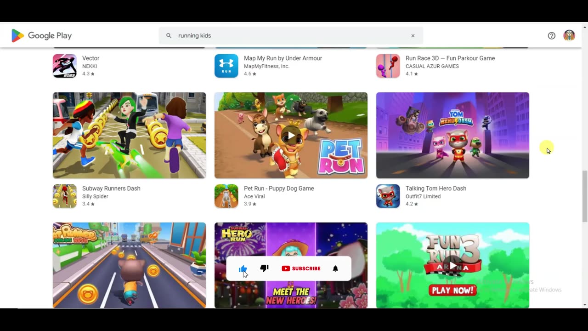
Task: Click the YouTube Subscribe button
Action: click(x=301, y=268)
